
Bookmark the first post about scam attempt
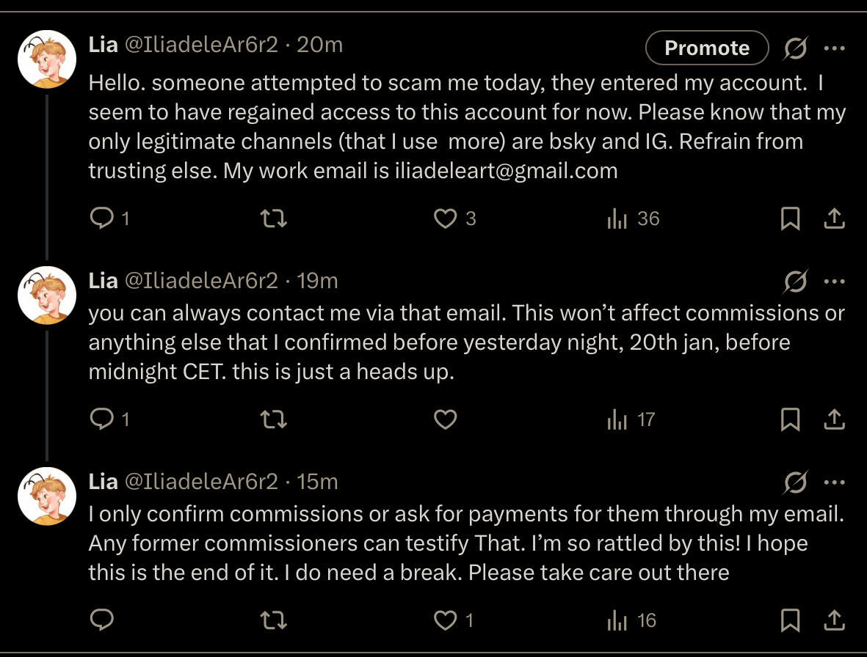point(790,219)
